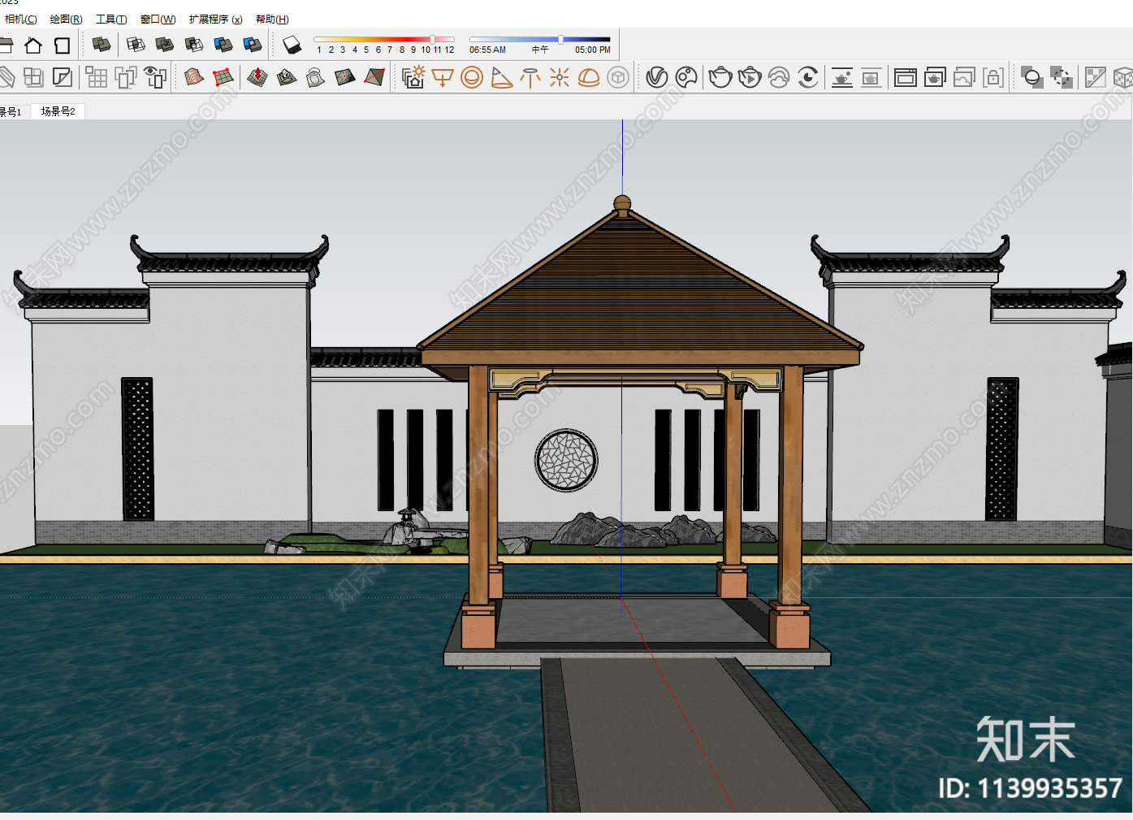The height and width of the screenshot is (820, 1133).
Task: Select sandbox From Contours tool
Action: [194, 77]
